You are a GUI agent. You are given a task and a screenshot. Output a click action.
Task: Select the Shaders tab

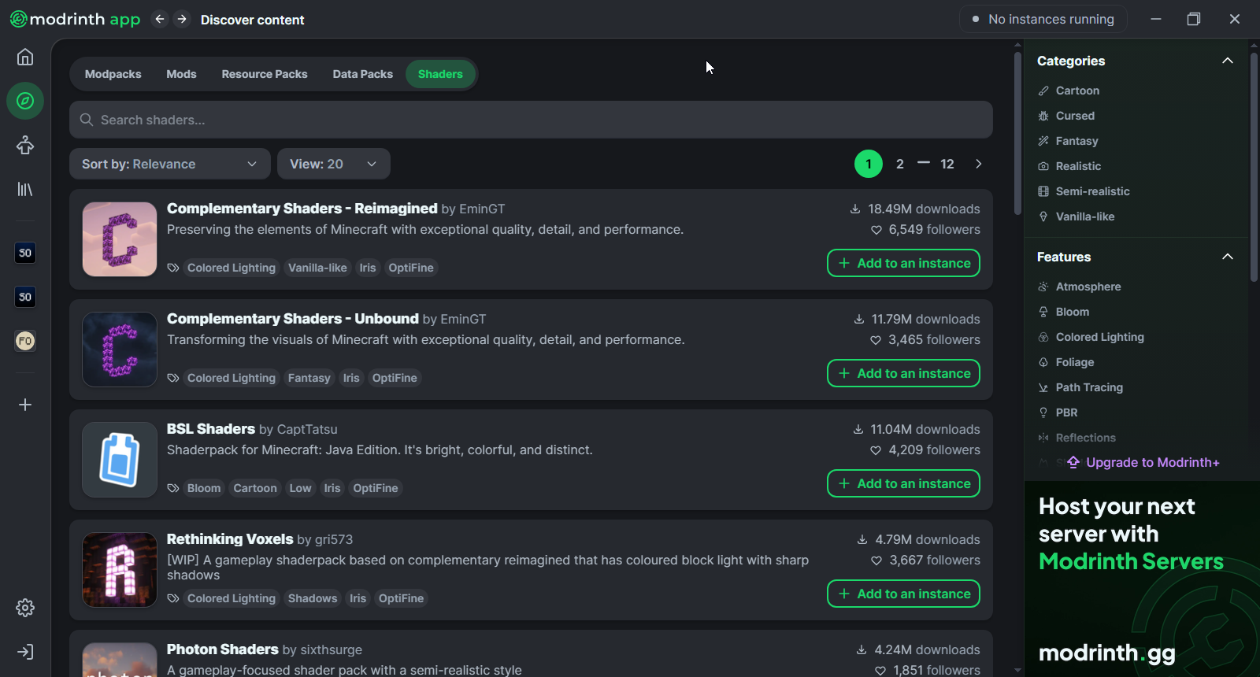pyautogui.click(x=440, y=74)
